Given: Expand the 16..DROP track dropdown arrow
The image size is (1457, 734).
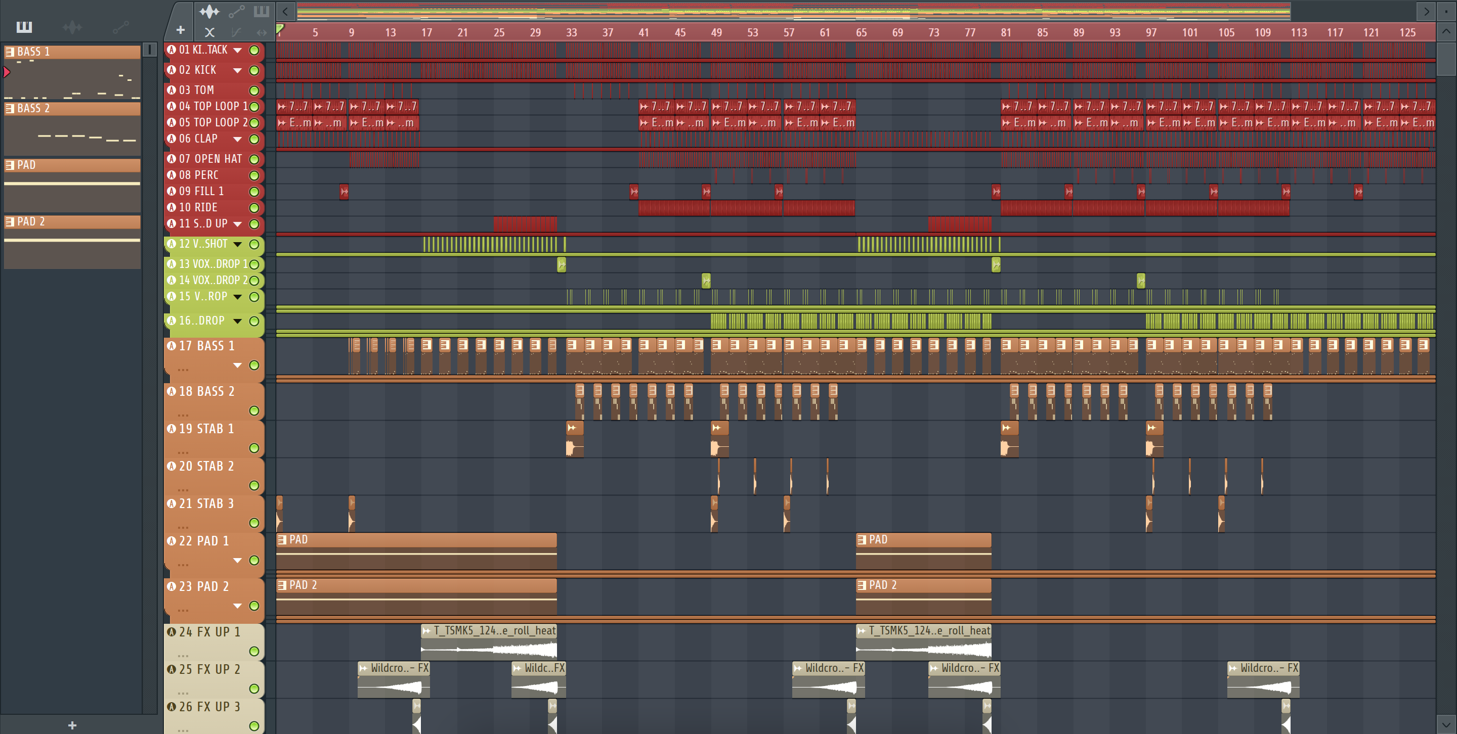Looking at the screenshot, I should [x=238, y=321].
